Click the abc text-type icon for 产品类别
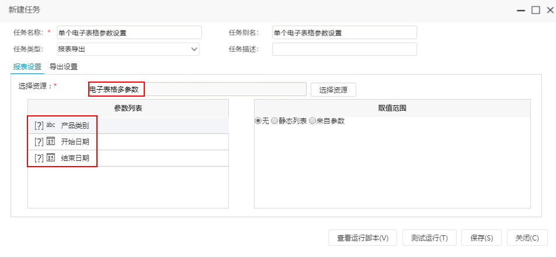Image resolution: width=556 pixels, height=258 pixels. (x=51, y=125)
